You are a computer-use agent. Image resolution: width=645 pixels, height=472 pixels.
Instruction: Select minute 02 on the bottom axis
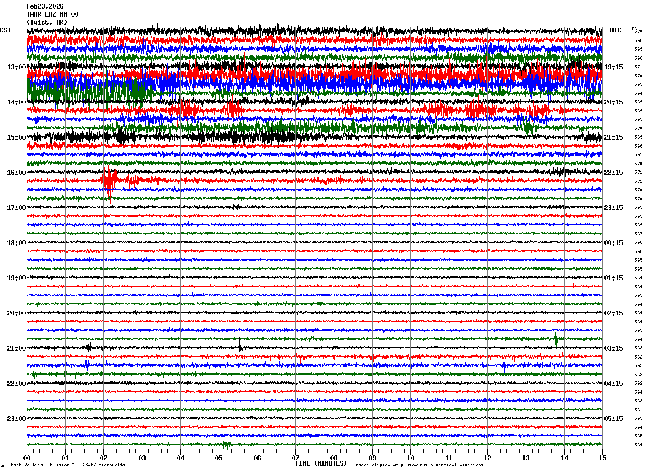(103, 458)
